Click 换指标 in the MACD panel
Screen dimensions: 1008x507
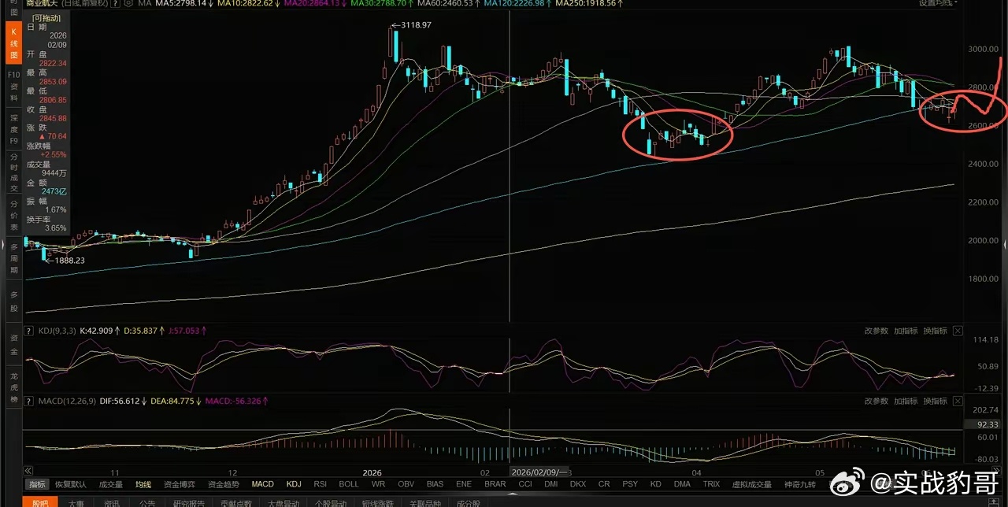pos(935,402)
